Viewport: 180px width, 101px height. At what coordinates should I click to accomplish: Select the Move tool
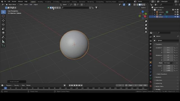point(3,20)
